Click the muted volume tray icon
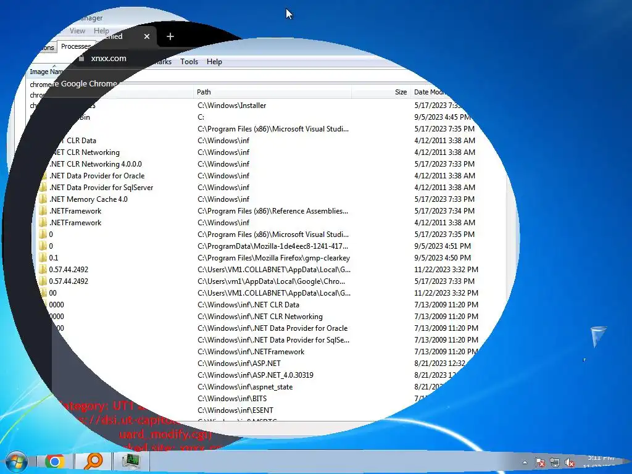Image resolution: width=632 pixels, height=474 pixels. (570, 463)
